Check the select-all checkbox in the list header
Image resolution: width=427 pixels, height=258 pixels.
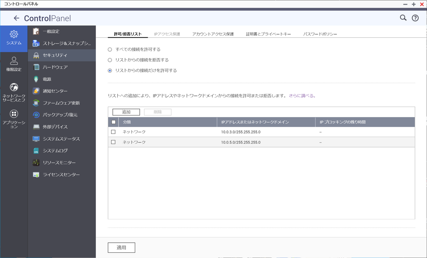tap(113, 122)
